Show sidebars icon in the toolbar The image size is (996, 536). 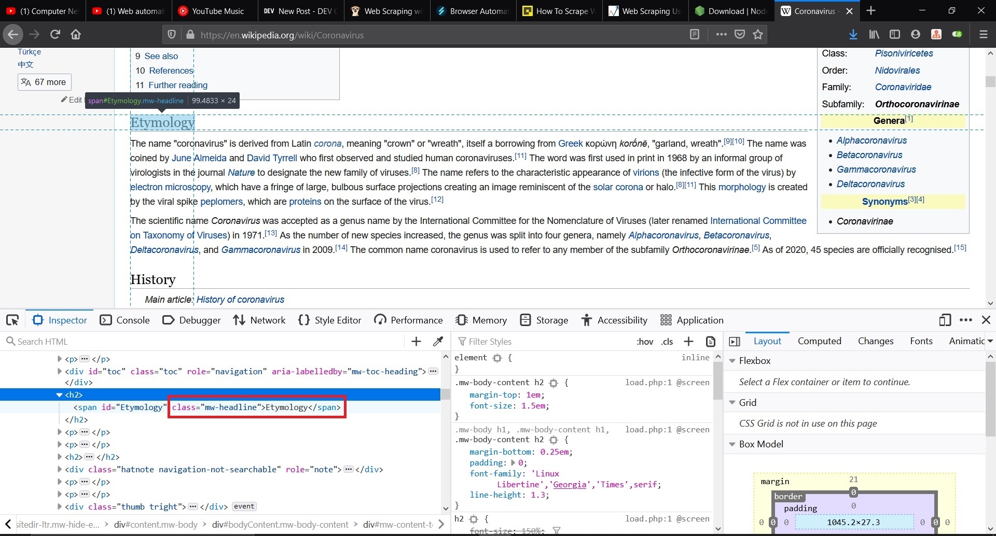(895, 35)
